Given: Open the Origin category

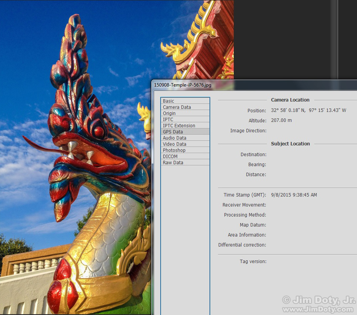Looking at the screenshot, I should [x=185, y=113].
